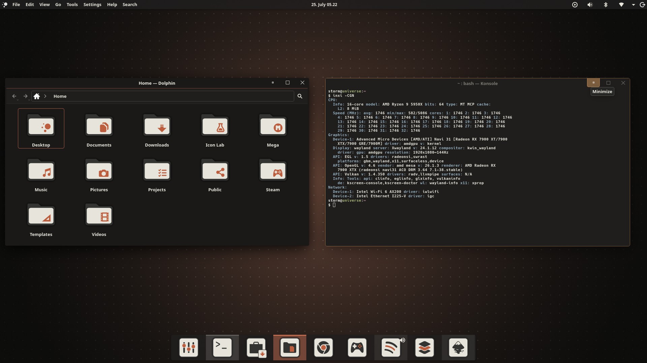The image size is (647, 363).
Task: Launch Inkscape from the dock
Action: click(x=458, y=348)
